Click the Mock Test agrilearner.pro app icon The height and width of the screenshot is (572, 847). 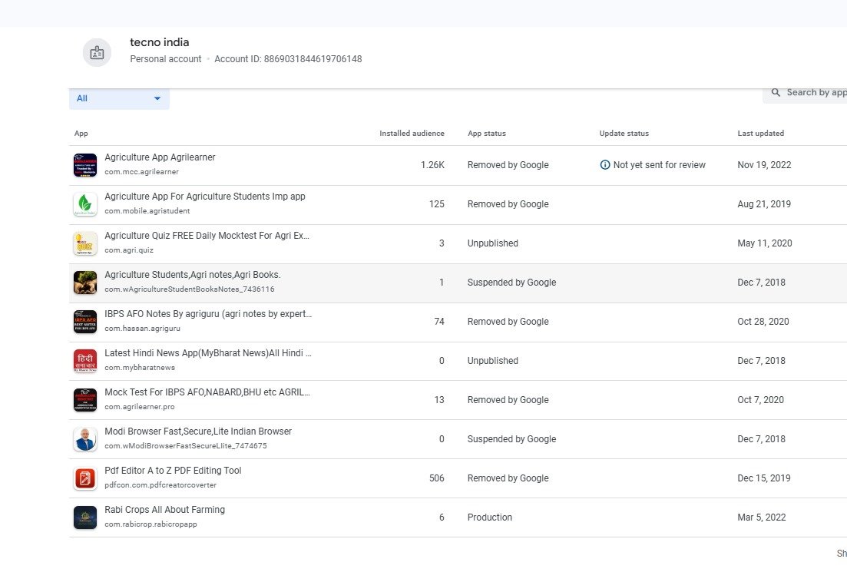point(85,400)
